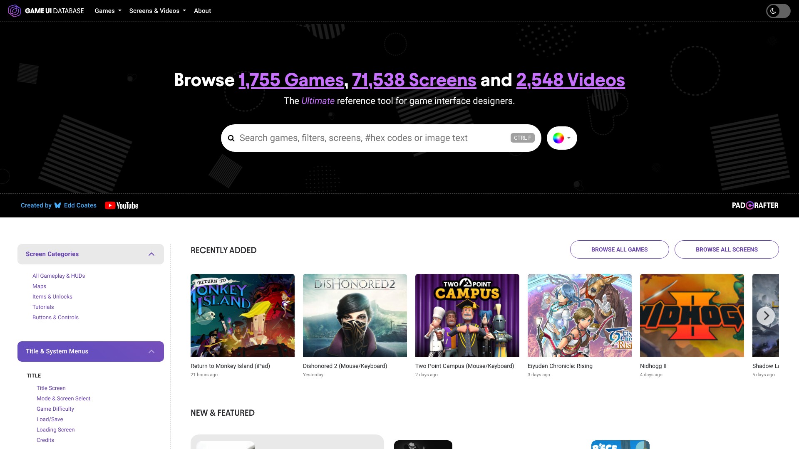The width and height of the screenshot is (799, 449).
Task: Click the 'Yesterday' timestamp under Dishonored 2
Action: 313,375
